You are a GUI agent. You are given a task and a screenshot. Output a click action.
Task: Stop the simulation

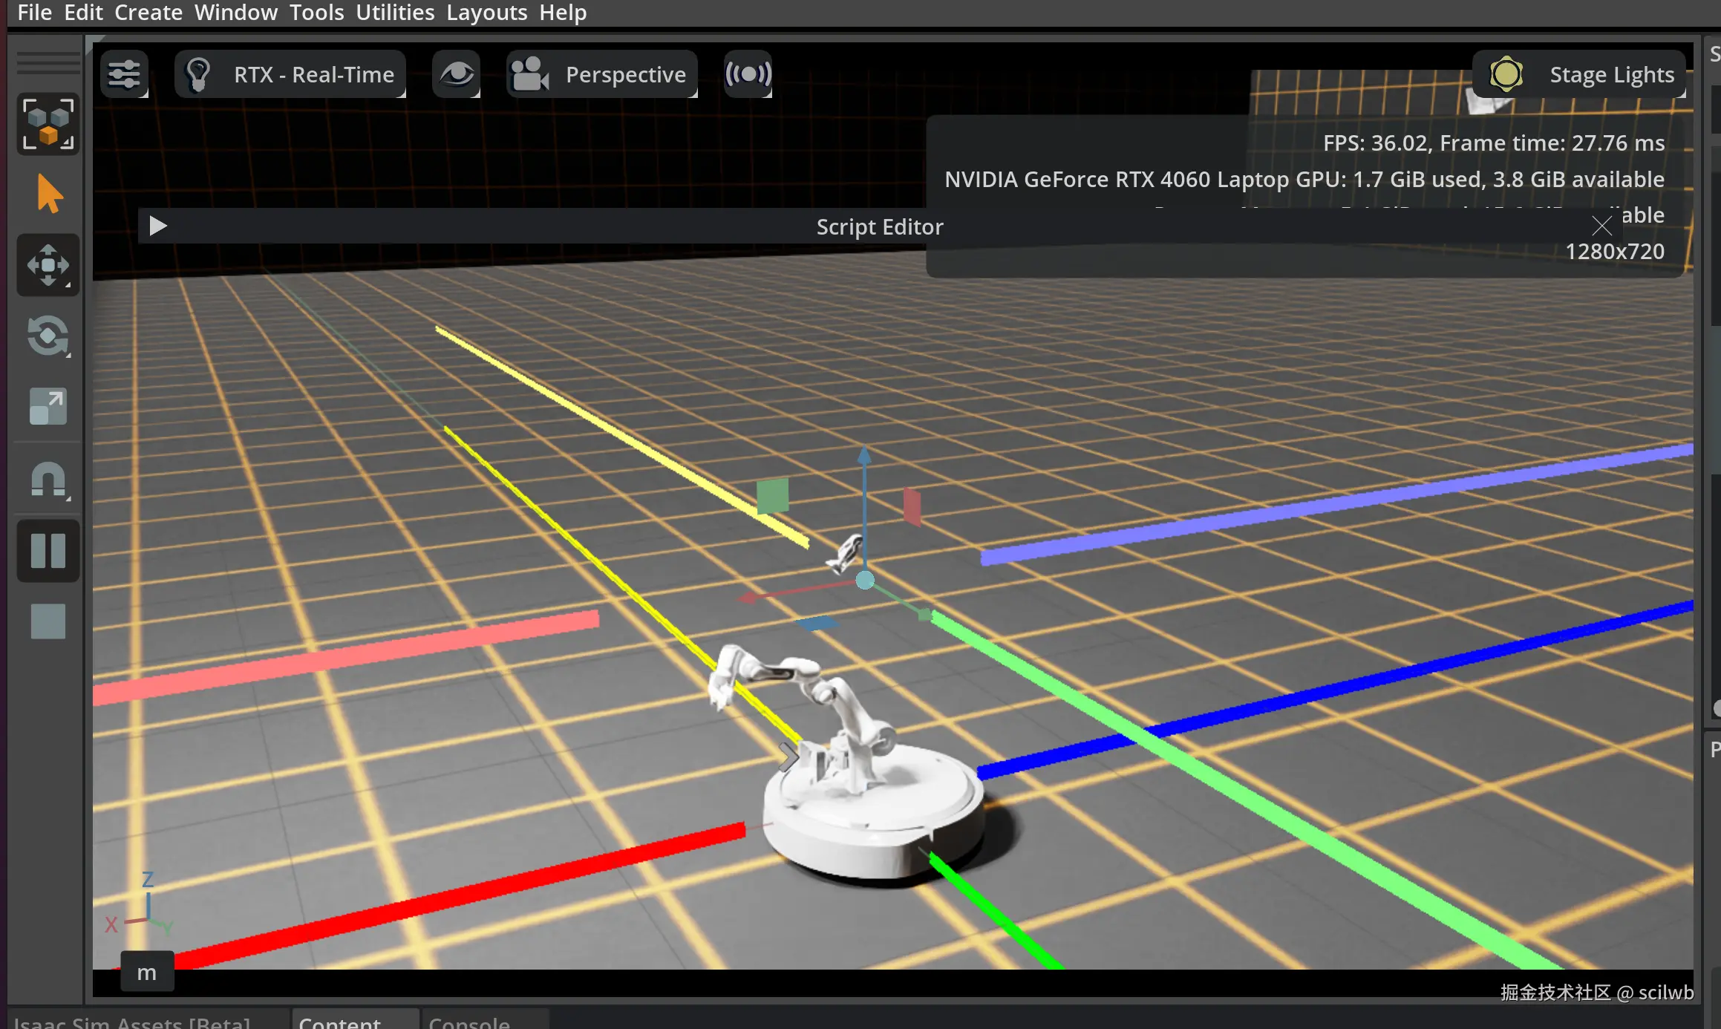click(48, 621)
